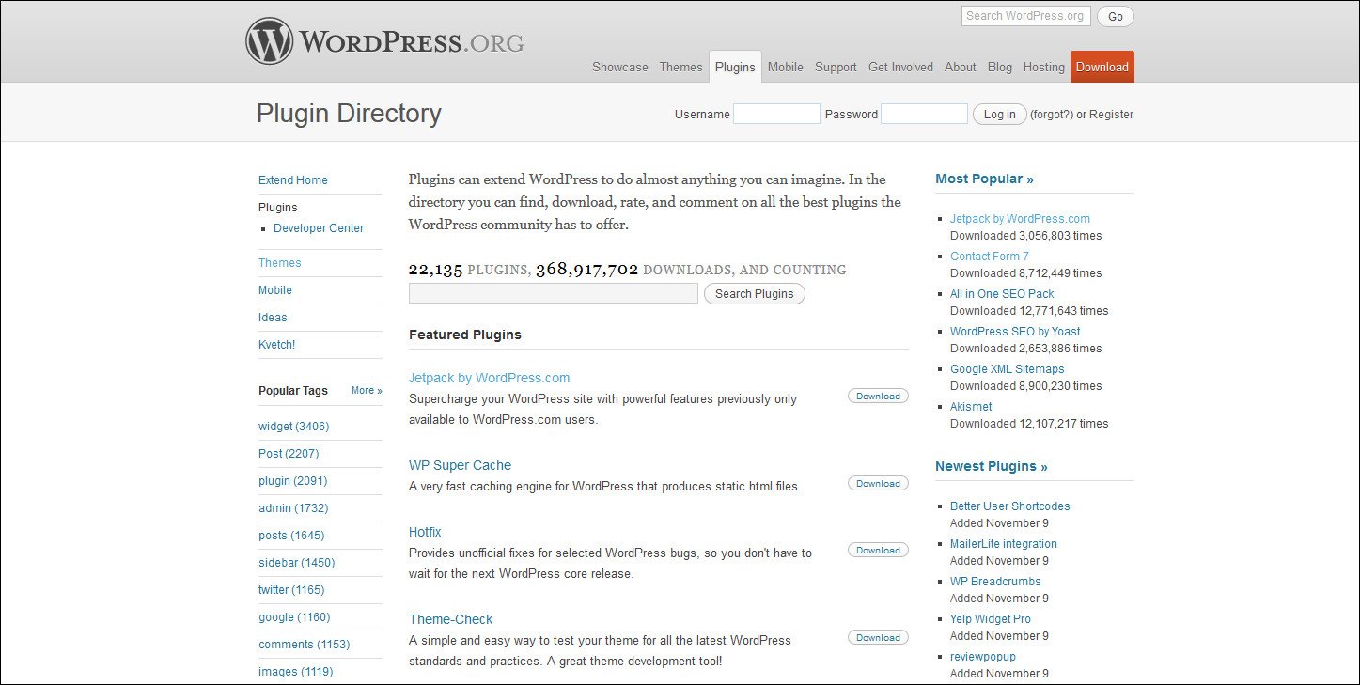Click the Featured Plugins heading text
This screenshot has height=685, width=1360.
point(464,335)
